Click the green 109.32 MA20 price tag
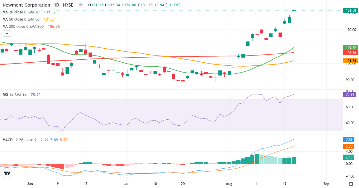The width and height of the screenshot is (359, 188). click(x=350, y=47)
